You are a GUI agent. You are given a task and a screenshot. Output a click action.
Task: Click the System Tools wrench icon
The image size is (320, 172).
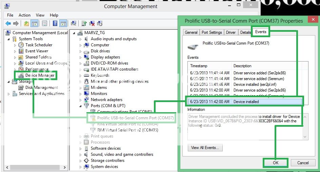tap(15, 39)
